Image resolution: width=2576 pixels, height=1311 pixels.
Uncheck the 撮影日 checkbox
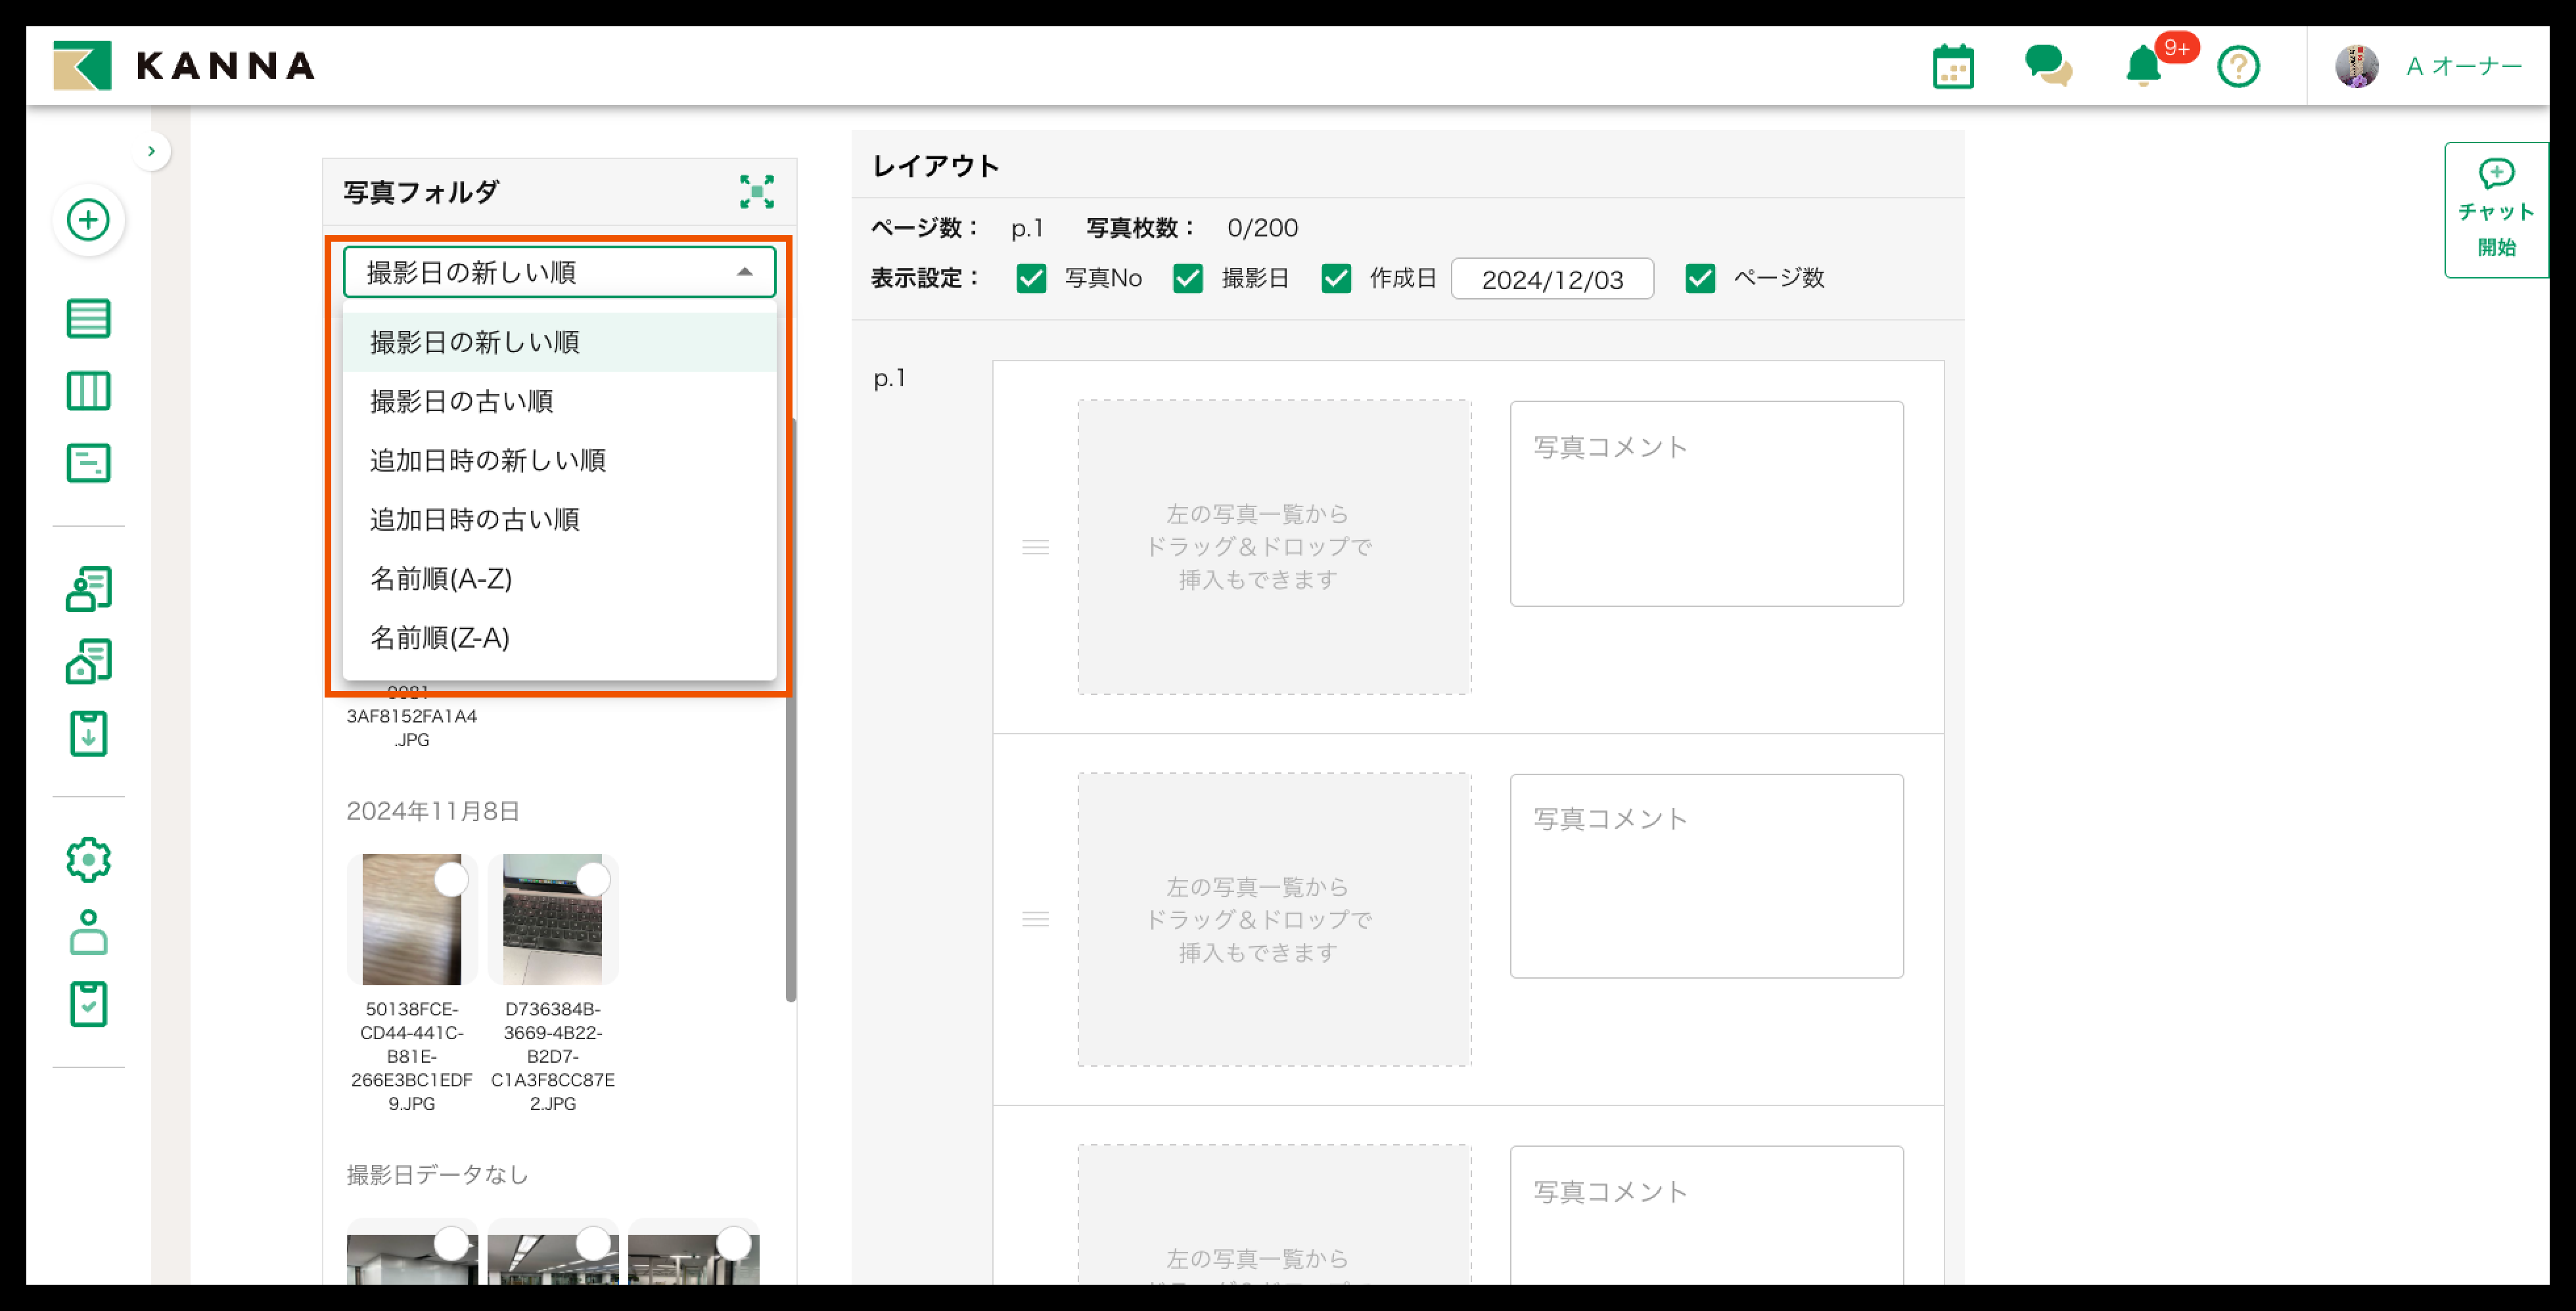[x=1187, y=278]
